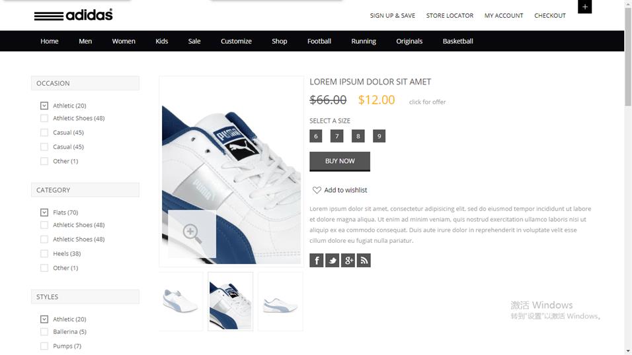This screenshot has width=632, height=355.
Task: Click the Facebook share icon
Action: point(317,261)
